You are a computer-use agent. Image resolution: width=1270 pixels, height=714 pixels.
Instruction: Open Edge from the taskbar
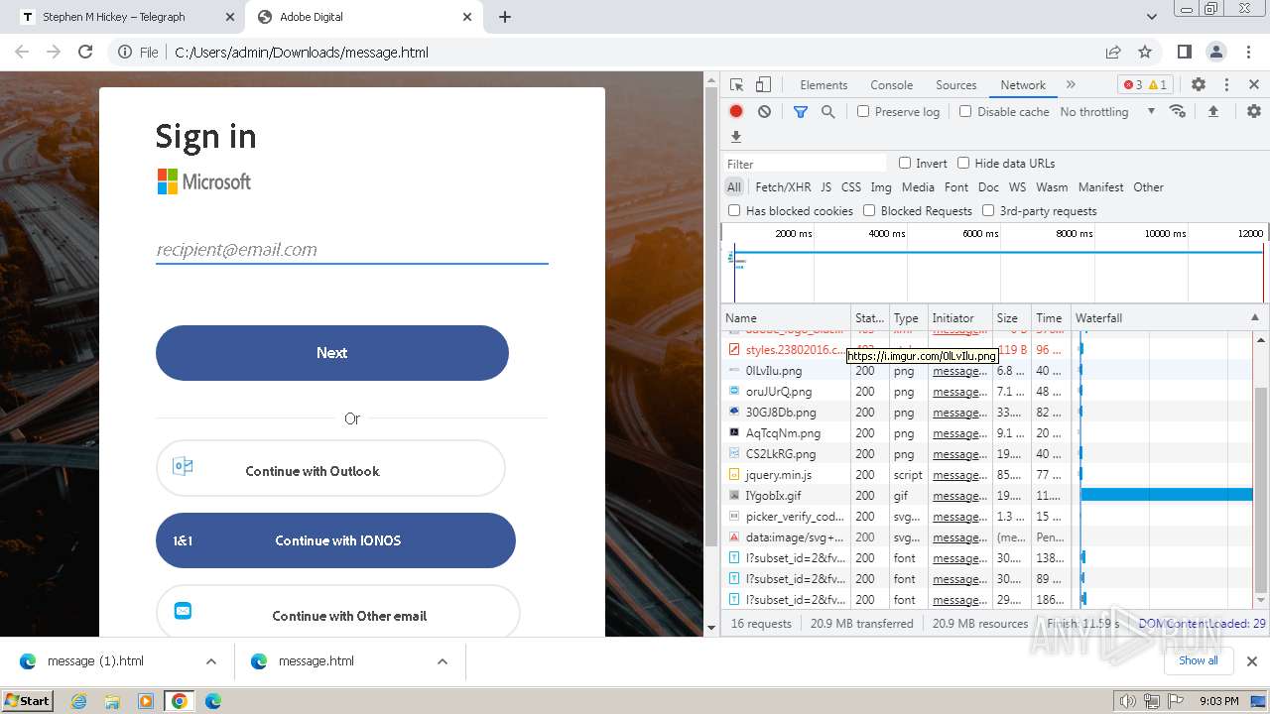pyautogui.click(x=212, y=701)
